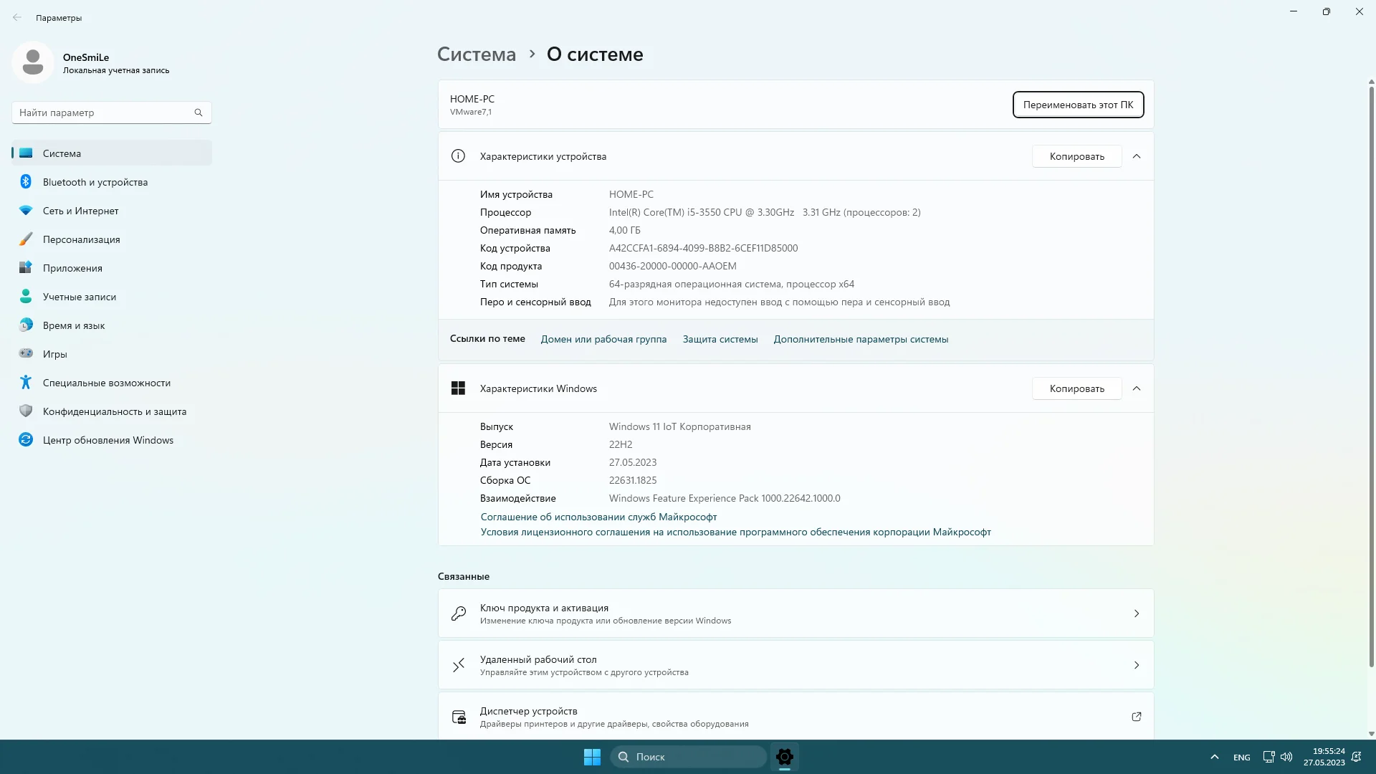Select Accounts in the settings sidebar
The height and width of the screenshot is (774, 1376).
click(79, 297)
